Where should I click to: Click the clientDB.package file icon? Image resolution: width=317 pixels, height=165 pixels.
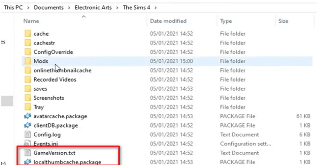point(27,125)
